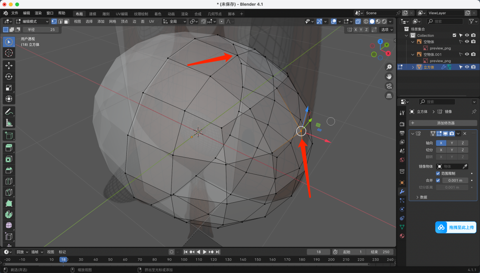
Task: Activate the Rotate tool
Action: pyautogui.click(x=9, y=77)
